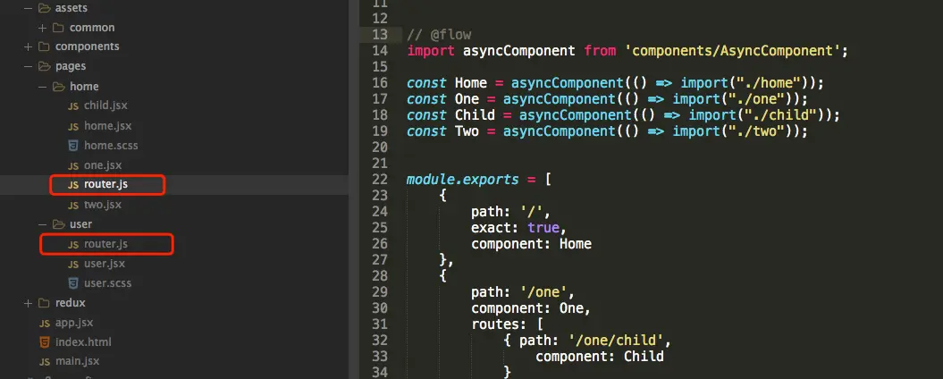Click the folder icon of components
The height and width of the screenshot is (379, 943).
(44, 46)
